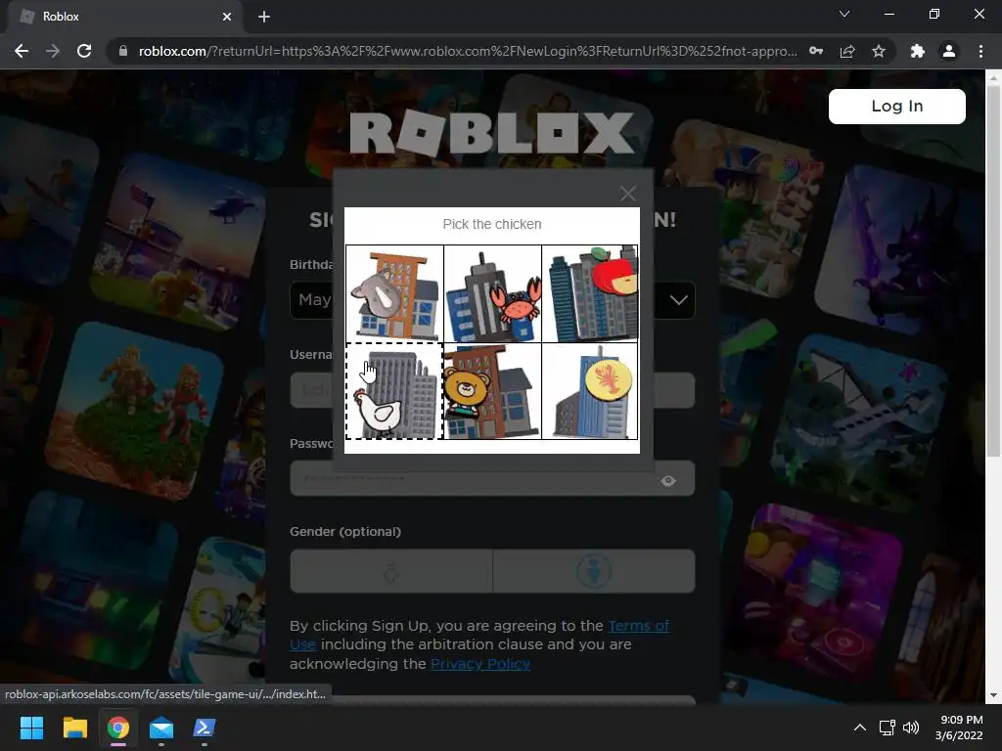Close the captcha dialog with the X
The image size is (1002, 751).
click(x=627, y=194)
